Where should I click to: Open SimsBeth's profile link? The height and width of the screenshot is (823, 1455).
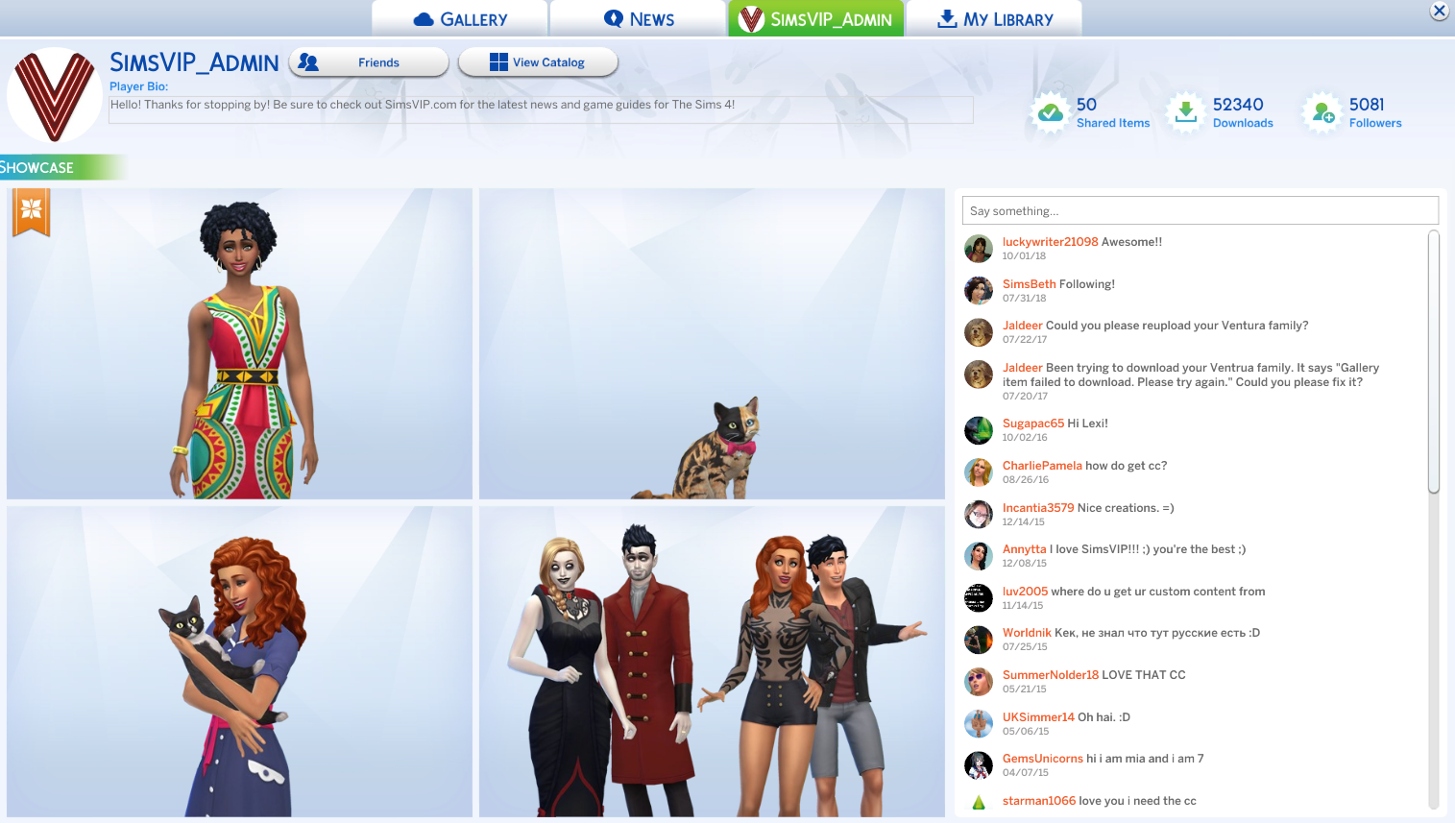click(1029, 284)
